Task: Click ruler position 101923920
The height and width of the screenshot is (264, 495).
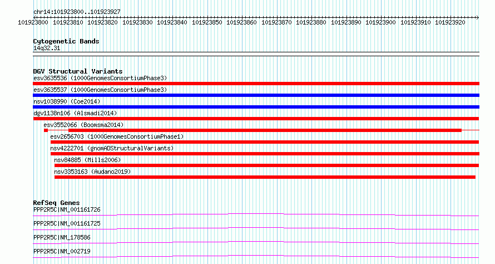Action: pos(450,22)
